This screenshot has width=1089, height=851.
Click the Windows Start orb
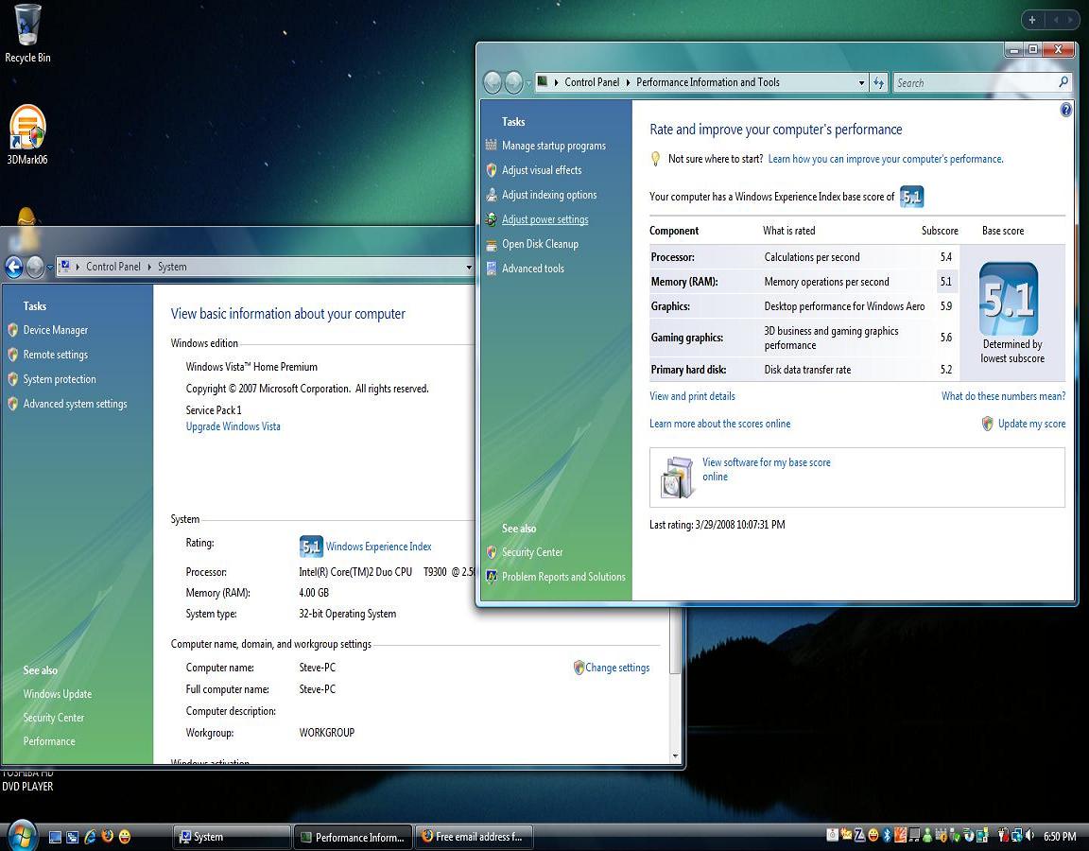click(x=21, y=836)
